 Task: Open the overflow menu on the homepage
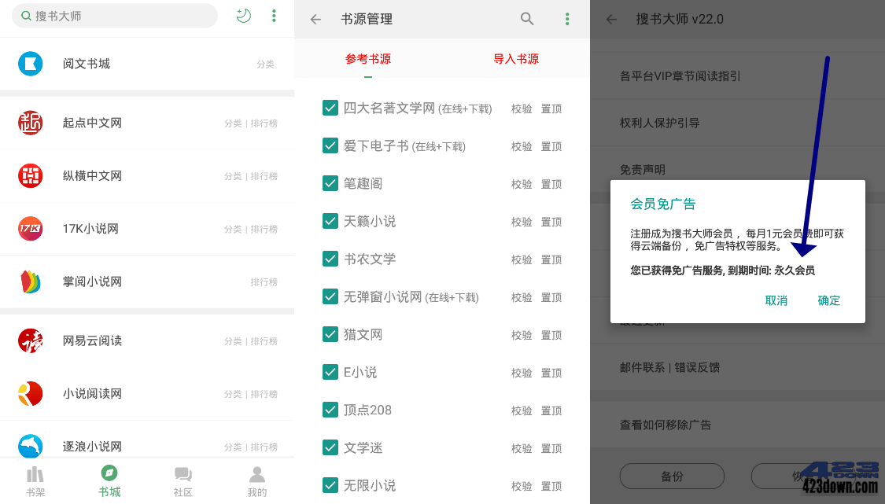[274, 15]
